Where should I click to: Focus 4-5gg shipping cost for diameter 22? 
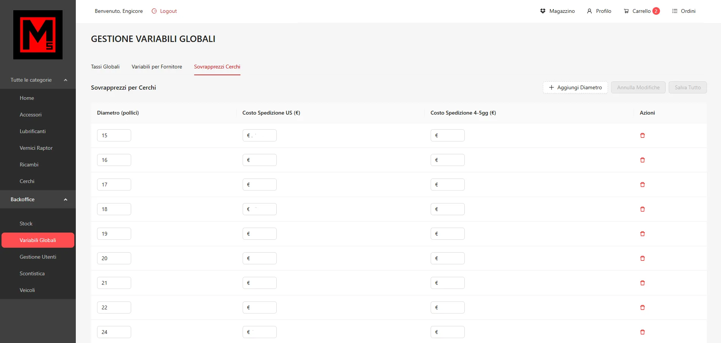pyautogui.click(x=450, y=307)
